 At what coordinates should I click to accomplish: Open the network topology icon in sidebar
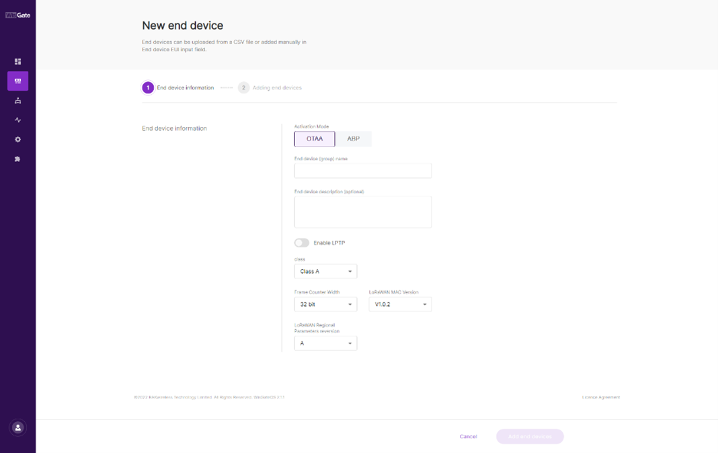(18, 101)
